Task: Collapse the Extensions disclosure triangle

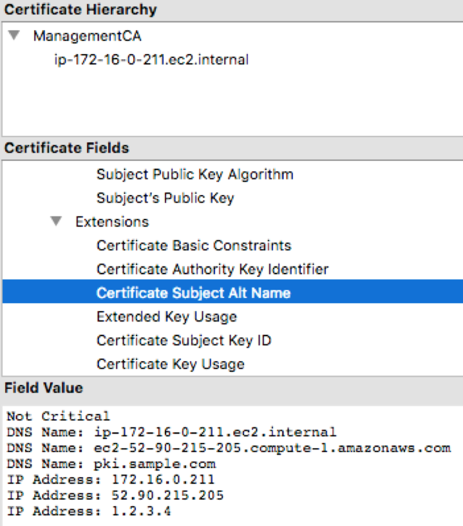Action: (57, 221)
